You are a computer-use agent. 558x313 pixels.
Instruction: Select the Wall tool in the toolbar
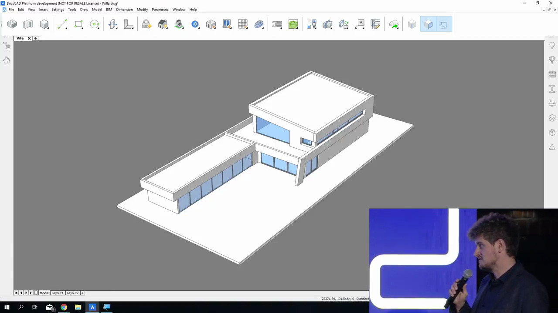pos(28,24)
